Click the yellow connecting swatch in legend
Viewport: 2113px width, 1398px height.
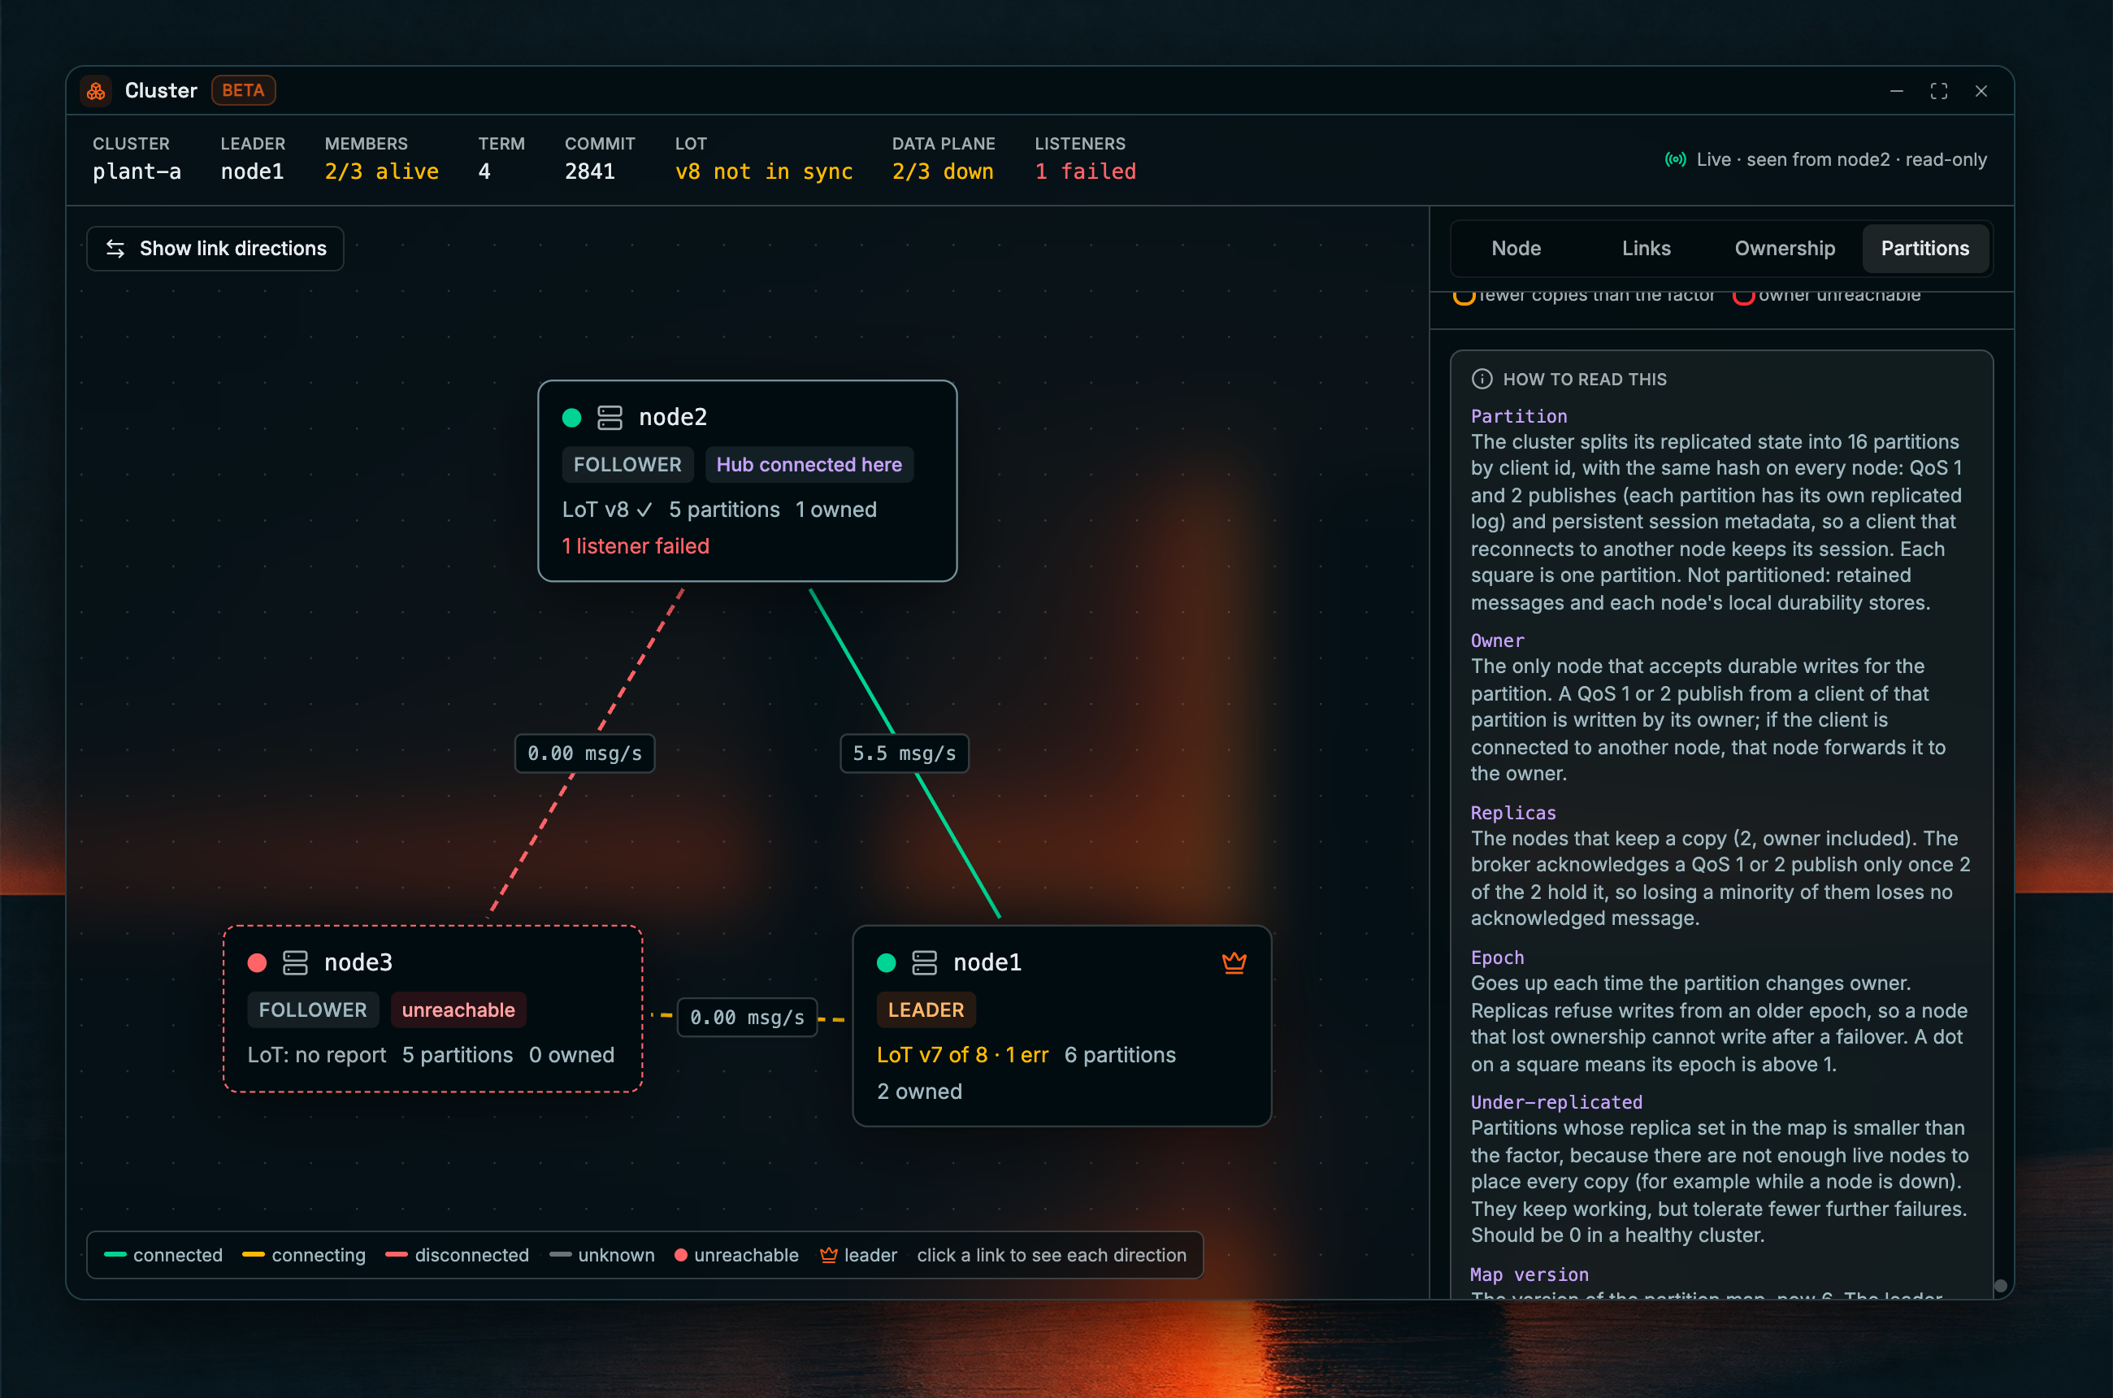pos(254,1255)
